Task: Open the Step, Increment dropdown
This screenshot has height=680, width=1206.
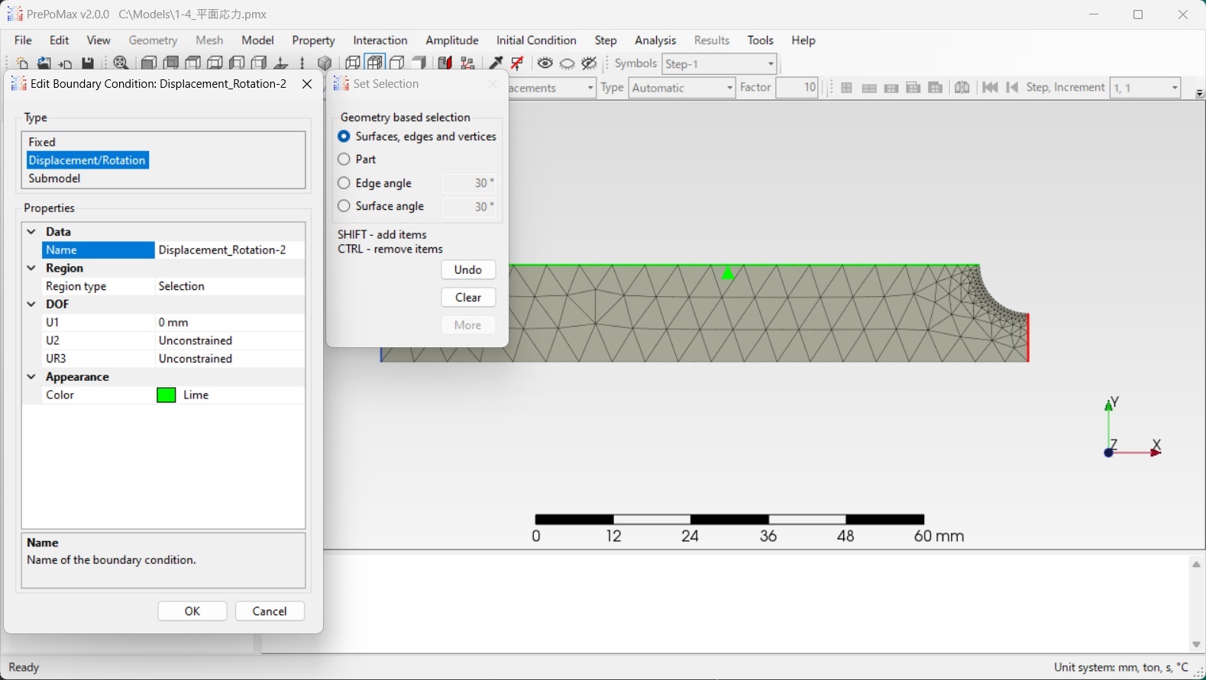Action: (x=1175, y=88)
